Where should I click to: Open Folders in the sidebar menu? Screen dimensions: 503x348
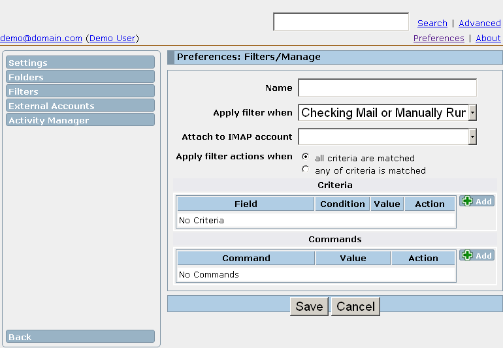[x=80, y=76]
